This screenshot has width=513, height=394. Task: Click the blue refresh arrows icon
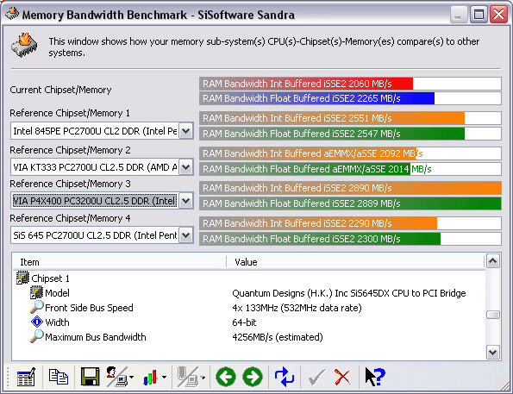[x=285, y=377]
